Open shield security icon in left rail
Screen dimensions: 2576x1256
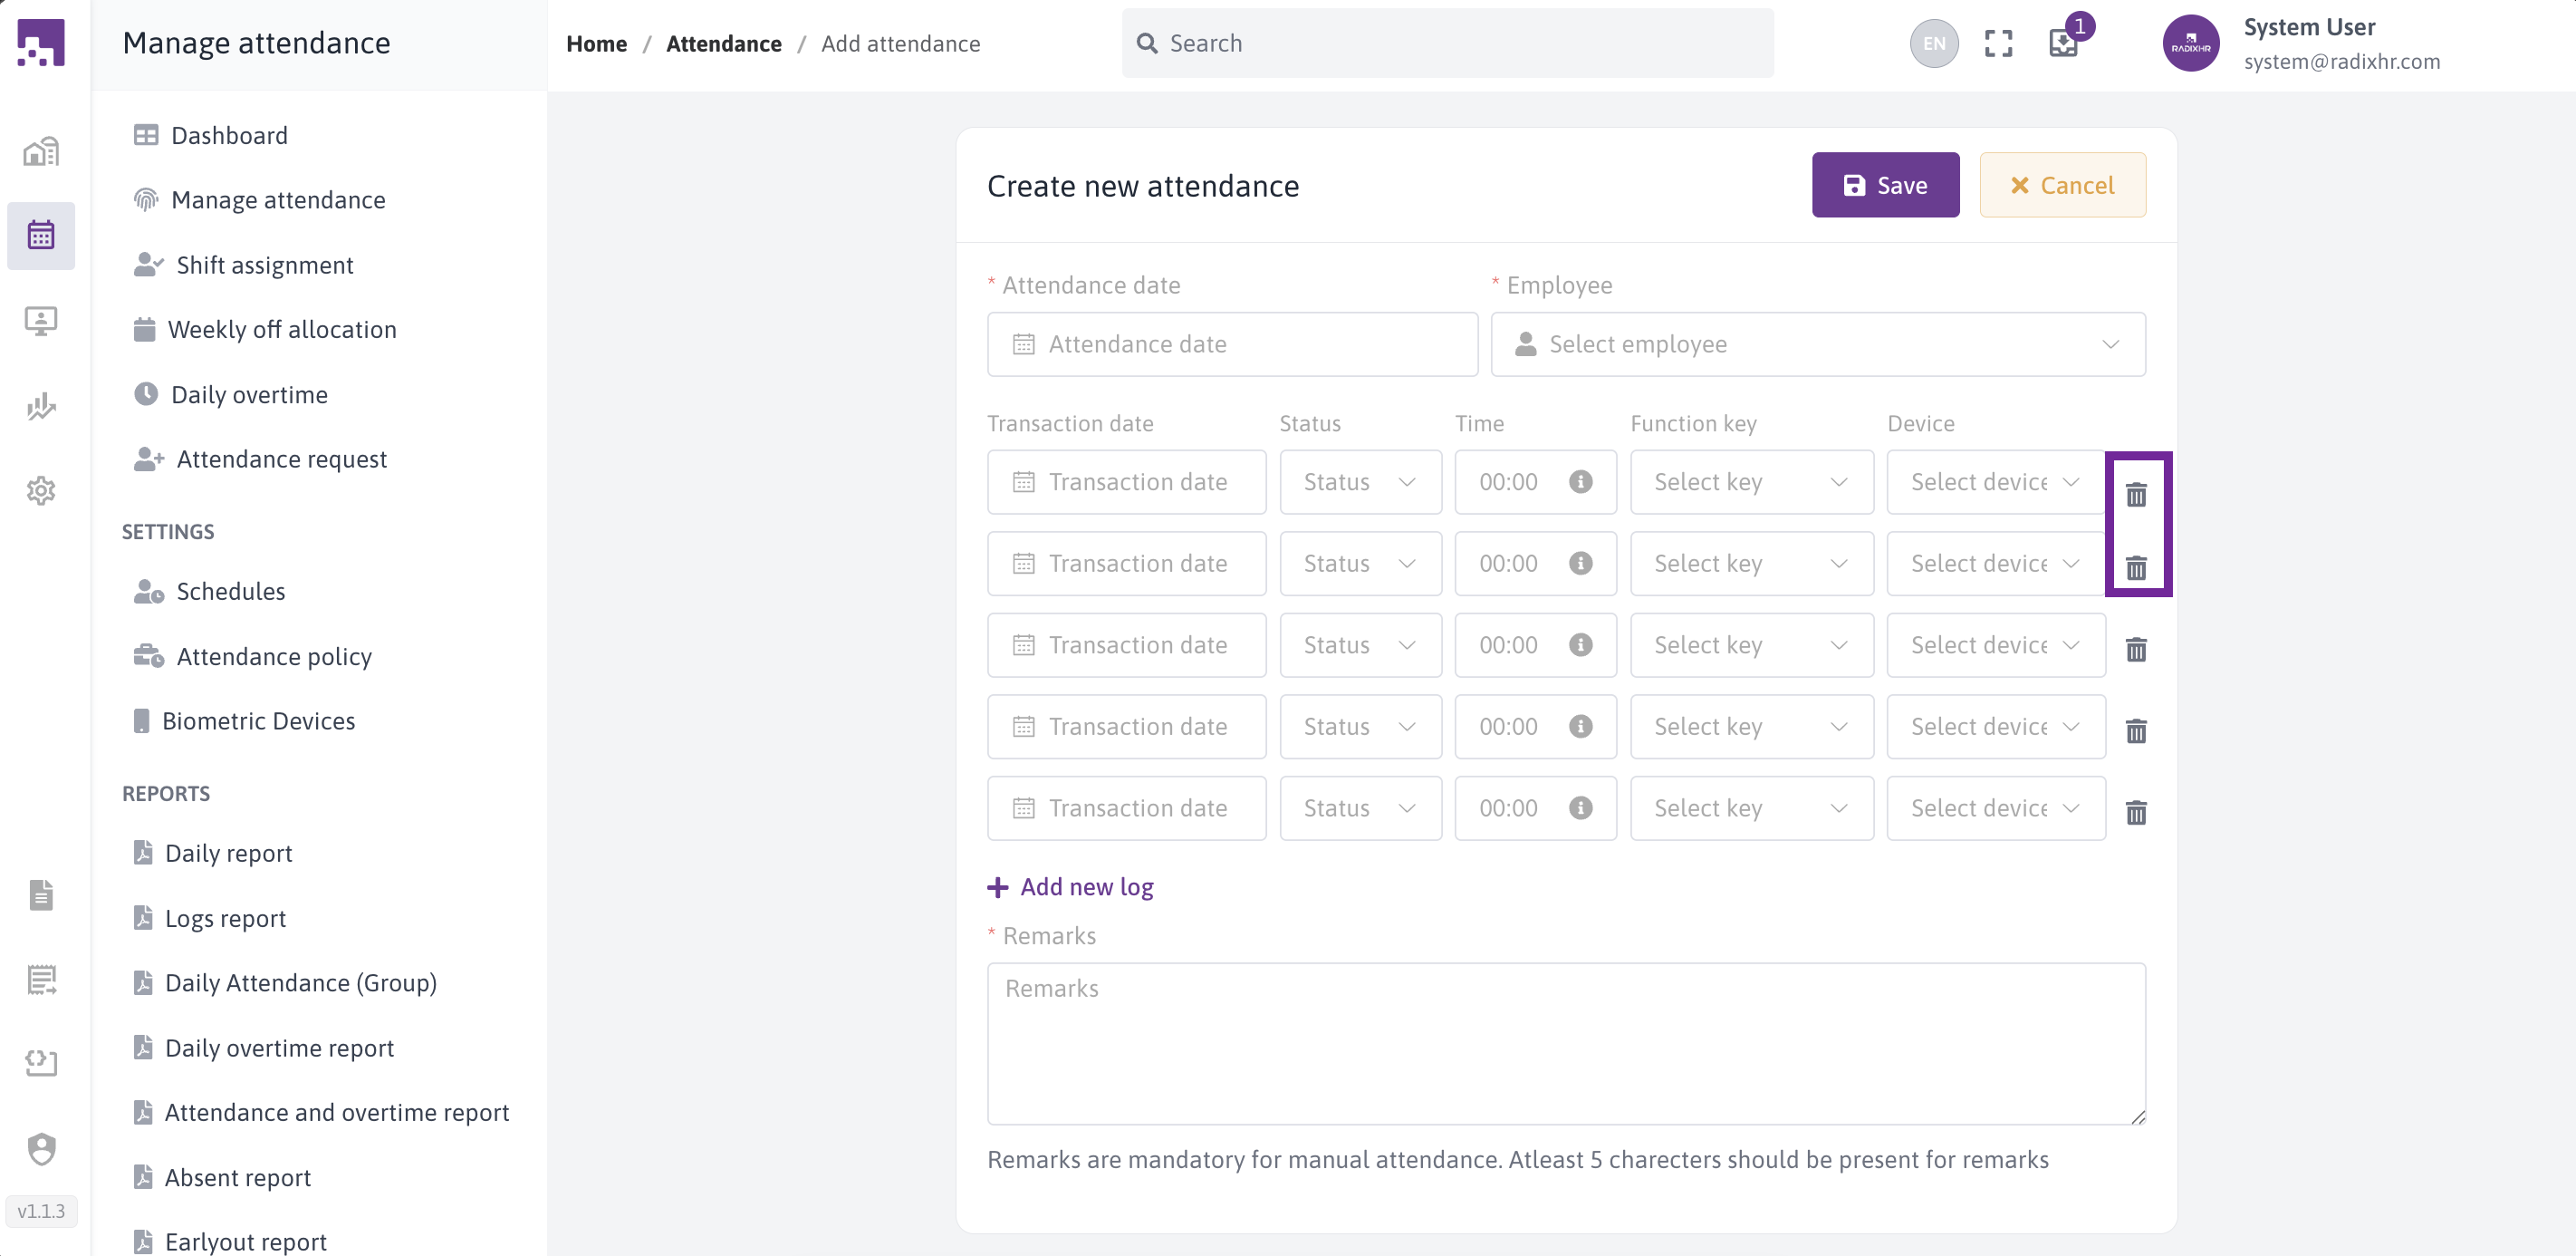point(41,1148)
